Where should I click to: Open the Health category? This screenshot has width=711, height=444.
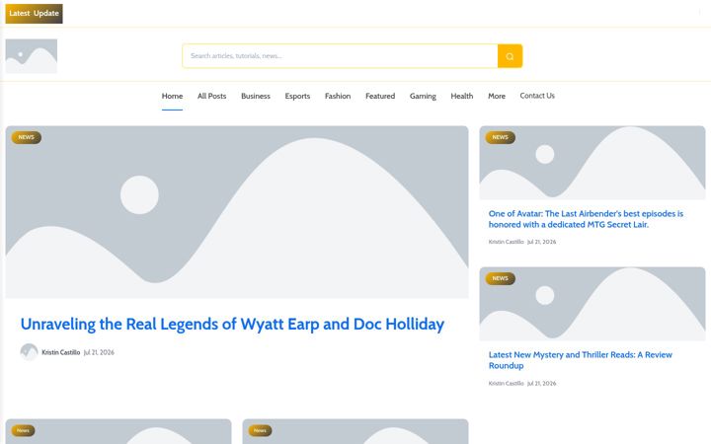(x=462, y=96)
